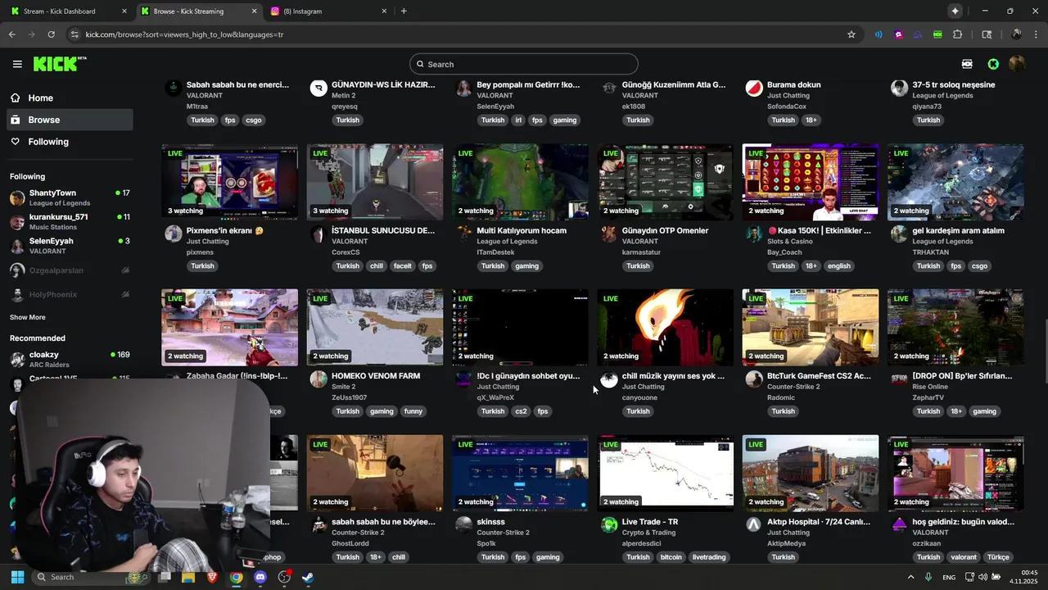The image size is (1048, 590).
Task: Click the skinsss stream title
Action: tap(491, 522)
